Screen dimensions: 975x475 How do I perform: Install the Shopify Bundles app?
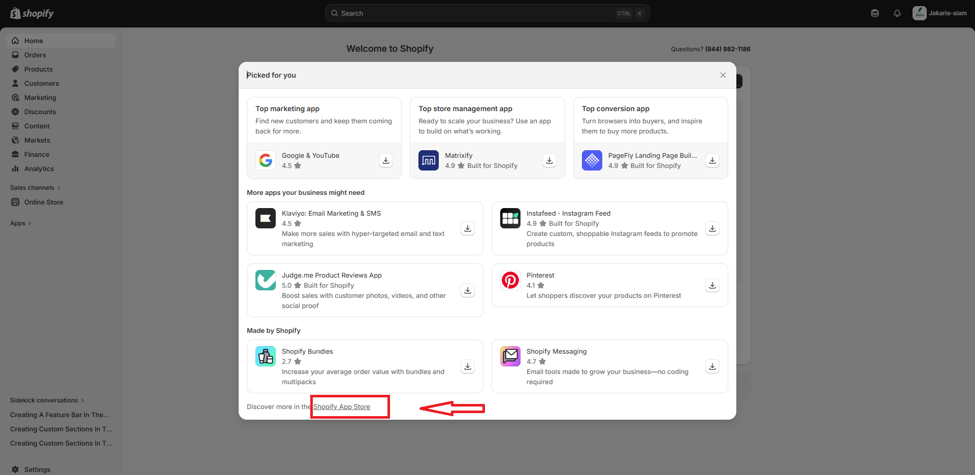pos(468,366)
